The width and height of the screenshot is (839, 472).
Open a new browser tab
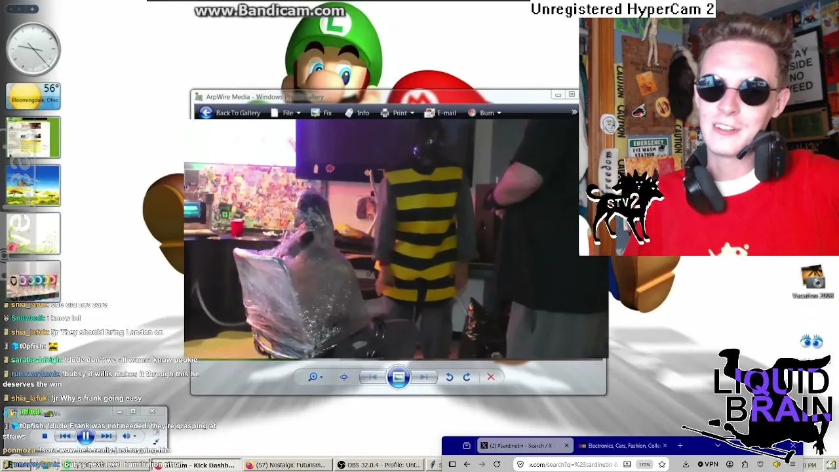click(680, 446)
